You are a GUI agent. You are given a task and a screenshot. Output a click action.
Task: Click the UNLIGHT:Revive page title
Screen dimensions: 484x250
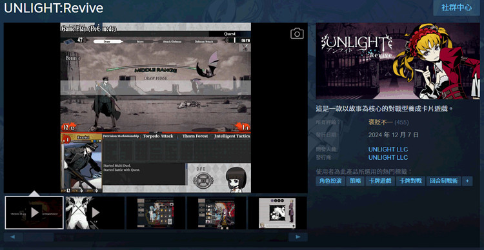pyautogui.click(x=54, y=8)
